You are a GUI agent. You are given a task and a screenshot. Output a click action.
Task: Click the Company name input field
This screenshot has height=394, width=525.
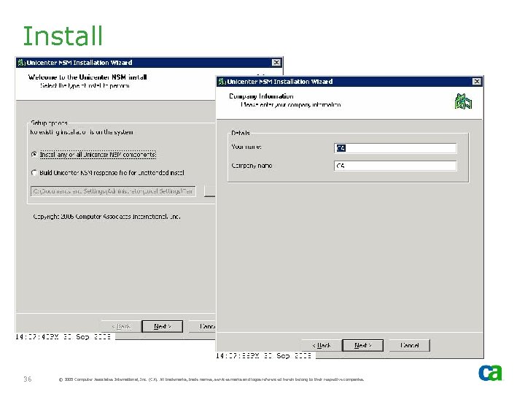[395, 166]
